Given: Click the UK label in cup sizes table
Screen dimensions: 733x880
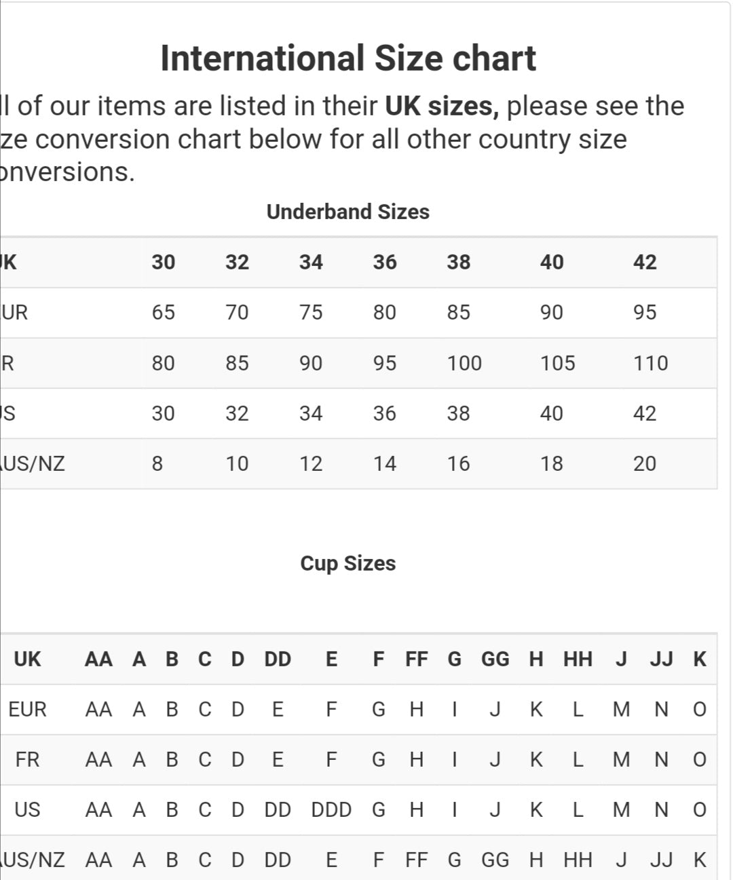Looking at the screenshot, I should point(27,659).
